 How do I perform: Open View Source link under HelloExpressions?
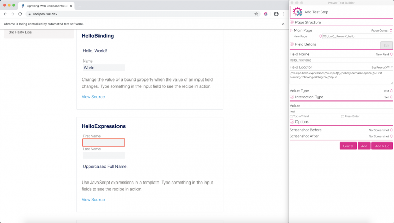tap(93, 199)
